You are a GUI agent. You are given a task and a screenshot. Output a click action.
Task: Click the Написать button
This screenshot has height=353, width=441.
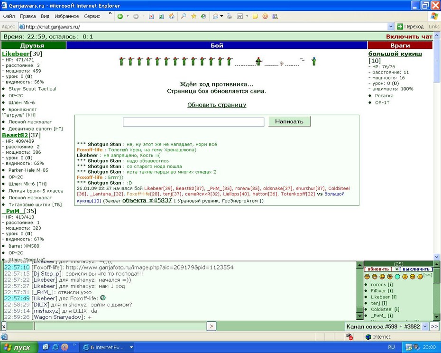(289, 121)
